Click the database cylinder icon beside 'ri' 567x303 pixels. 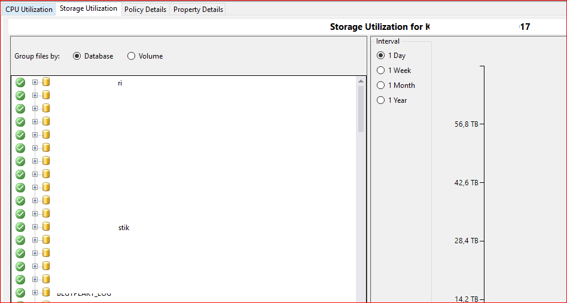tap(46, 82)
